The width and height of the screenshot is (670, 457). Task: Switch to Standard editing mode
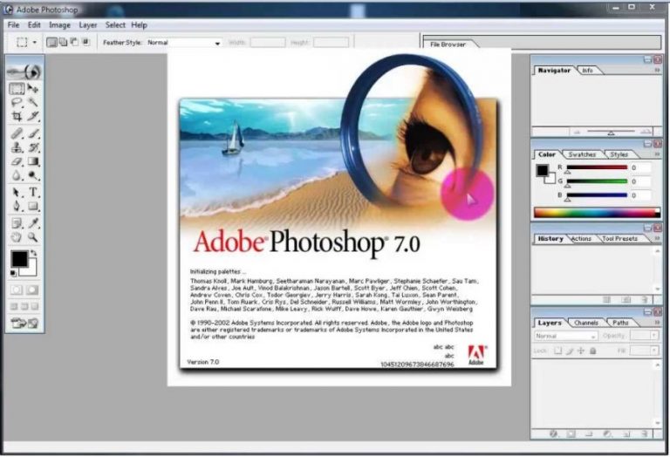click(17, 290)
